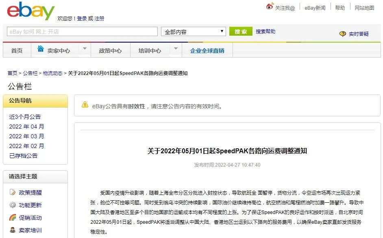Image resolution: width=383 pixels, height=238 pixels.
Task: Click the 卖家培训 person icon
Action: (13, 230)
